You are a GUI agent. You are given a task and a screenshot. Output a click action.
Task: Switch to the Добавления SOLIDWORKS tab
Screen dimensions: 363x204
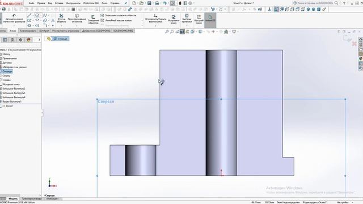click(x=96, y=31)
